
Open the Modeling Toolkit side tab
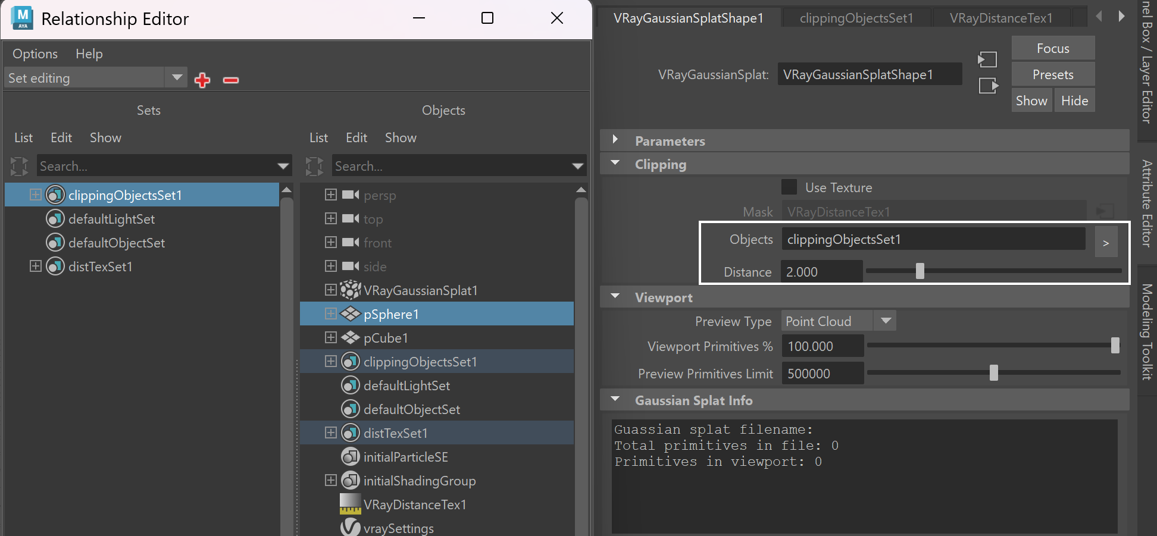[x=1147, y=332]
